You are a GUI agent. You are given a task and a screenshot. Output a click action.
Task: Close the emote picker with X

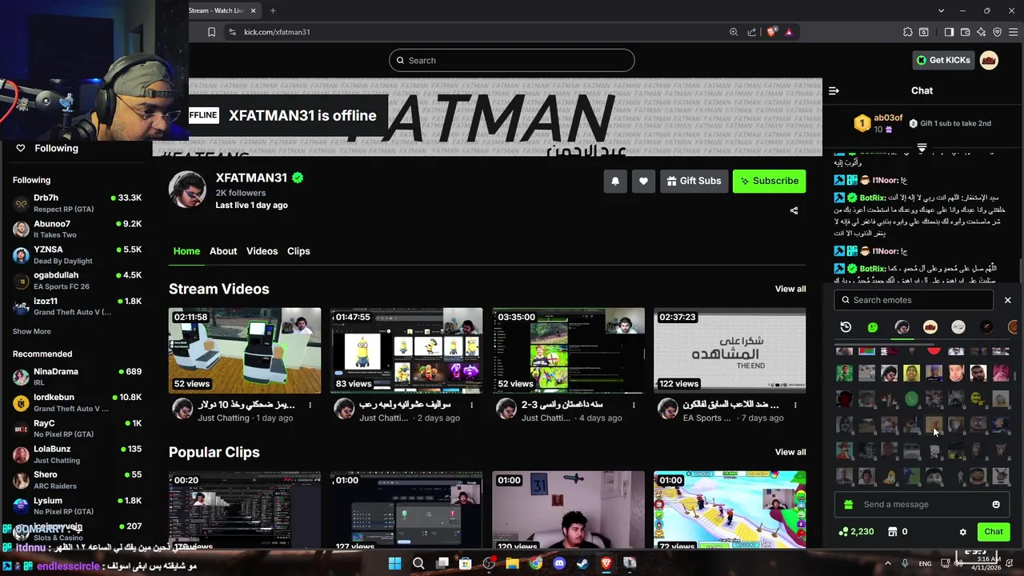point(1007,300)
